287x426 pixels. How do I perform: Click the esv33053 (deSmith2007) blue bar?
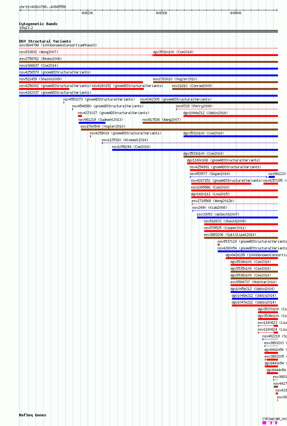(237, 218)
